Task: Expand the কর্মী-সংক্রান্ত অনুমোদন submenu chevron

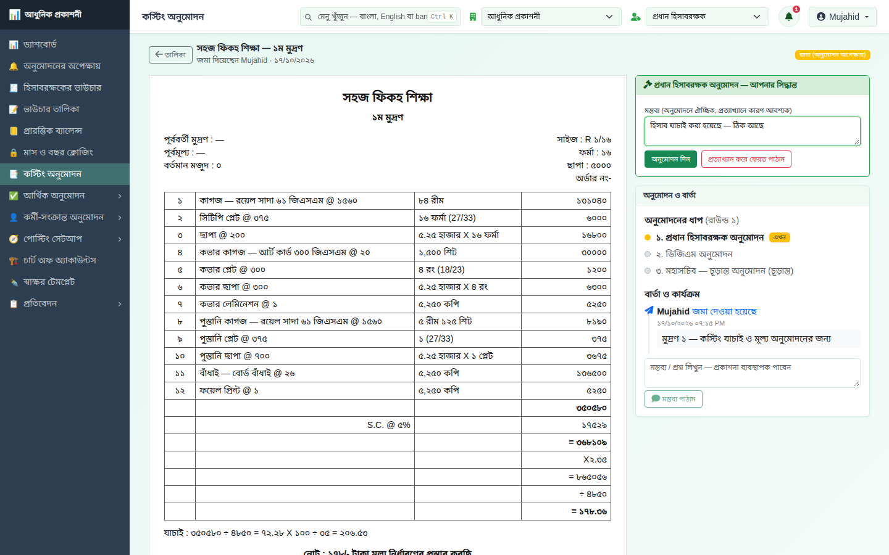Action: [120, 218]
